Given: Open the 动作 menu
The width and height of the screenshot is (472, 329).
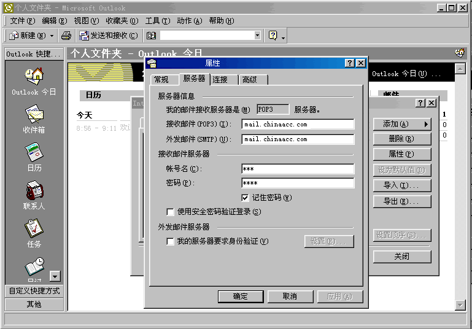Looking at the screenshot, I should click(189, 21).
